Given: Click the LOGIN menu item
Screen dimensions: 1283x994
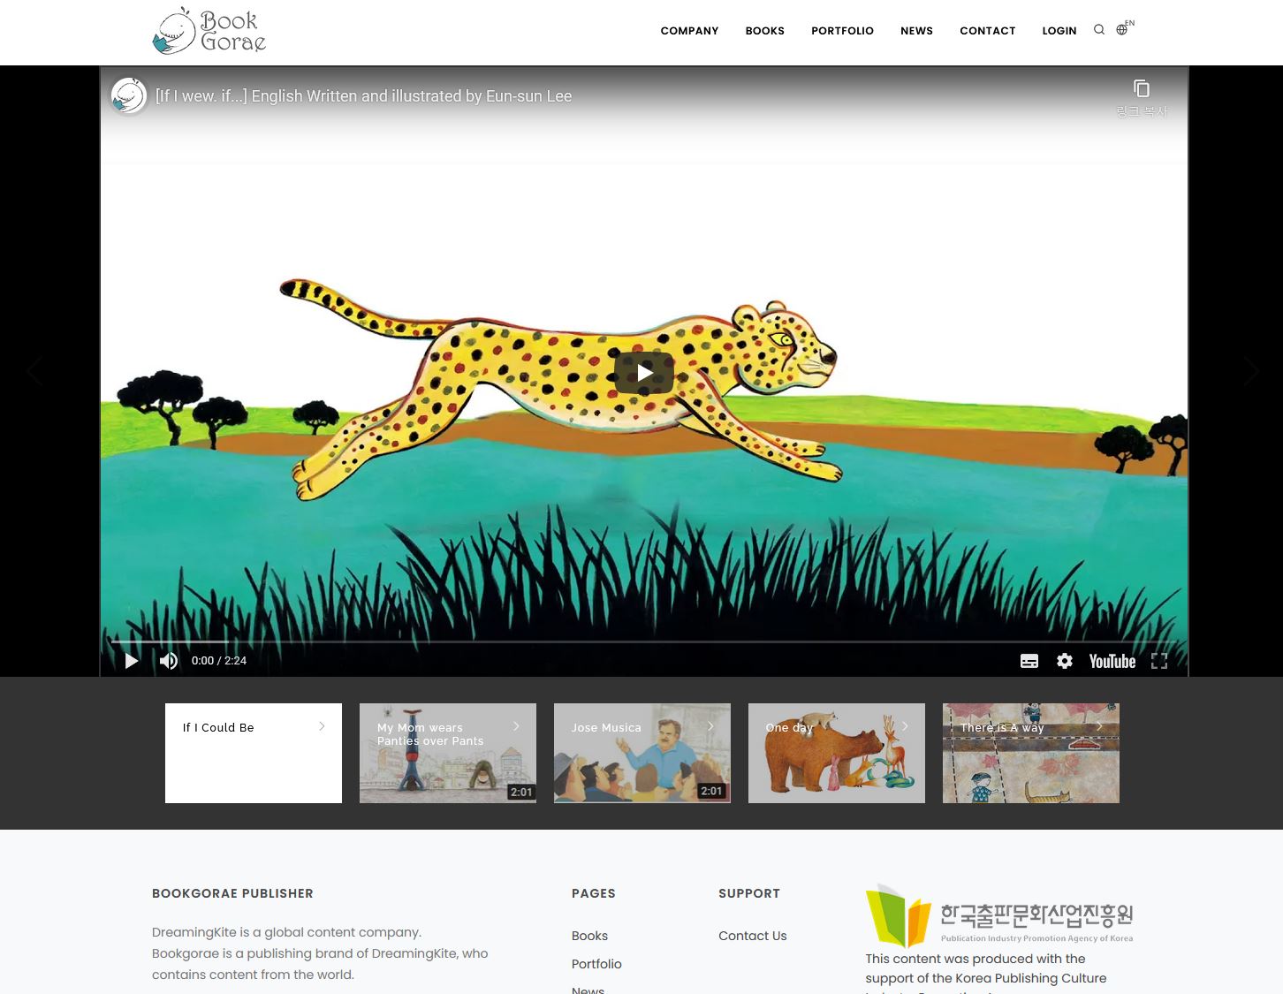Looking at the screenshot, I should (1059, 31).
